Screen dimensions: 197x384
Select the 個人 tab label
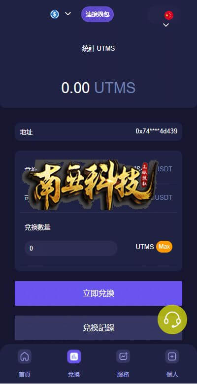[172, 375]
